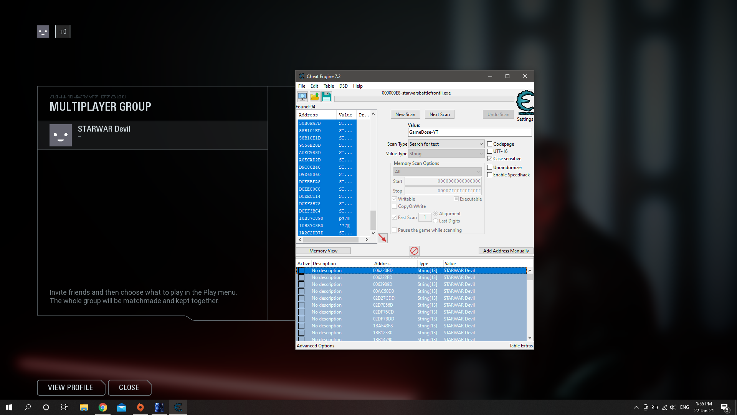Open the process selector icon in Cheat Engine
Image resolution: width=737 pixels, height=415 pixels.
point(302,96)
